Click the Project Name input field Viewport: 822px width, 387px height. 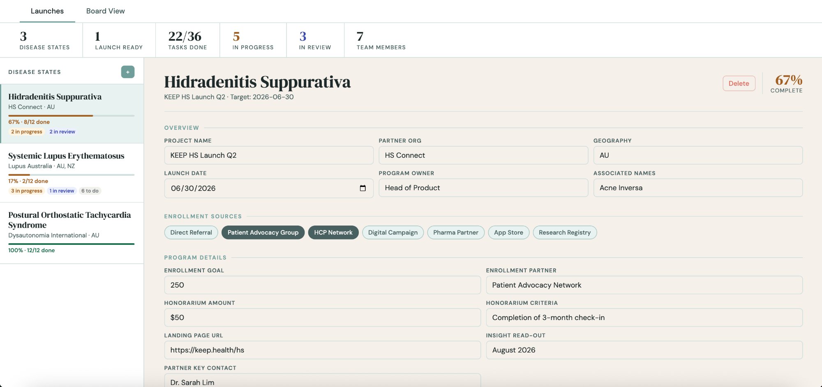click(269, 155)
